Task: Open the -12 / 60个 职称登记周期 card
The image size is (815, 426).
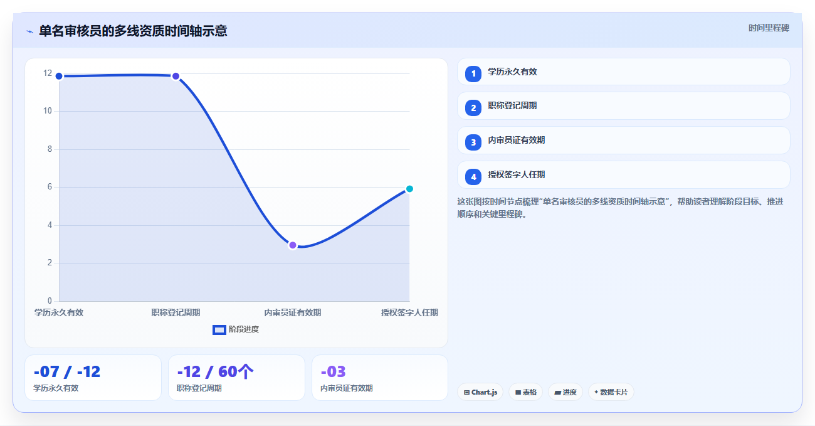Action: (236, 378)
